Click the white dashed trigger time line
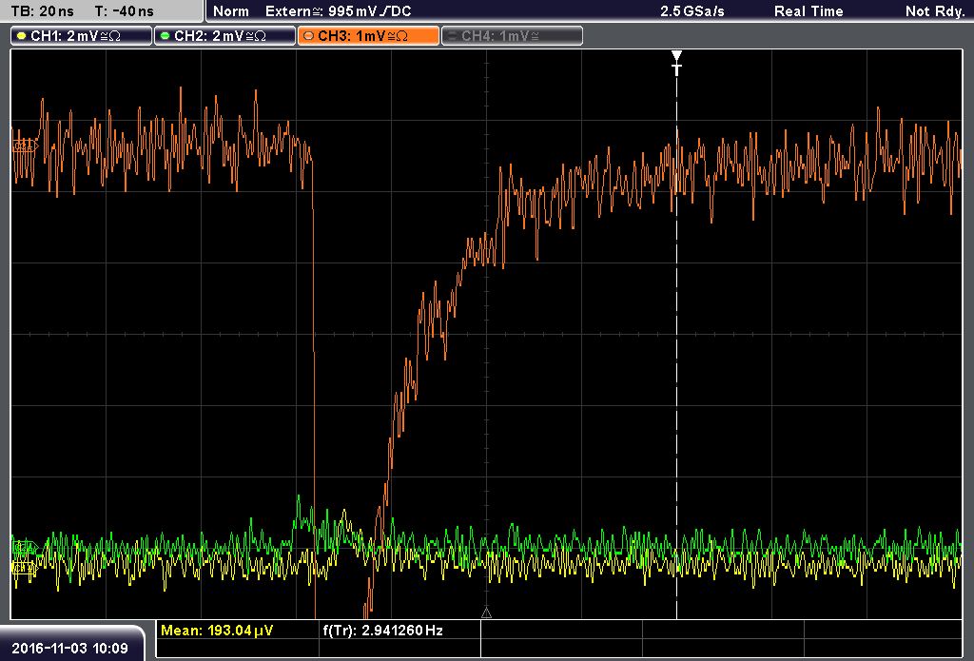 pyautogui.click(x=676, y=348)
